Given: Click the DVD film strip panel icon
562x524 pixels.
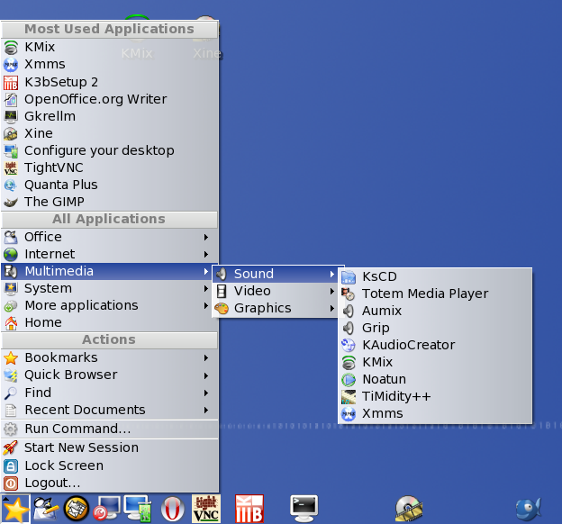Looking at the screenshot, I should 409,509.
